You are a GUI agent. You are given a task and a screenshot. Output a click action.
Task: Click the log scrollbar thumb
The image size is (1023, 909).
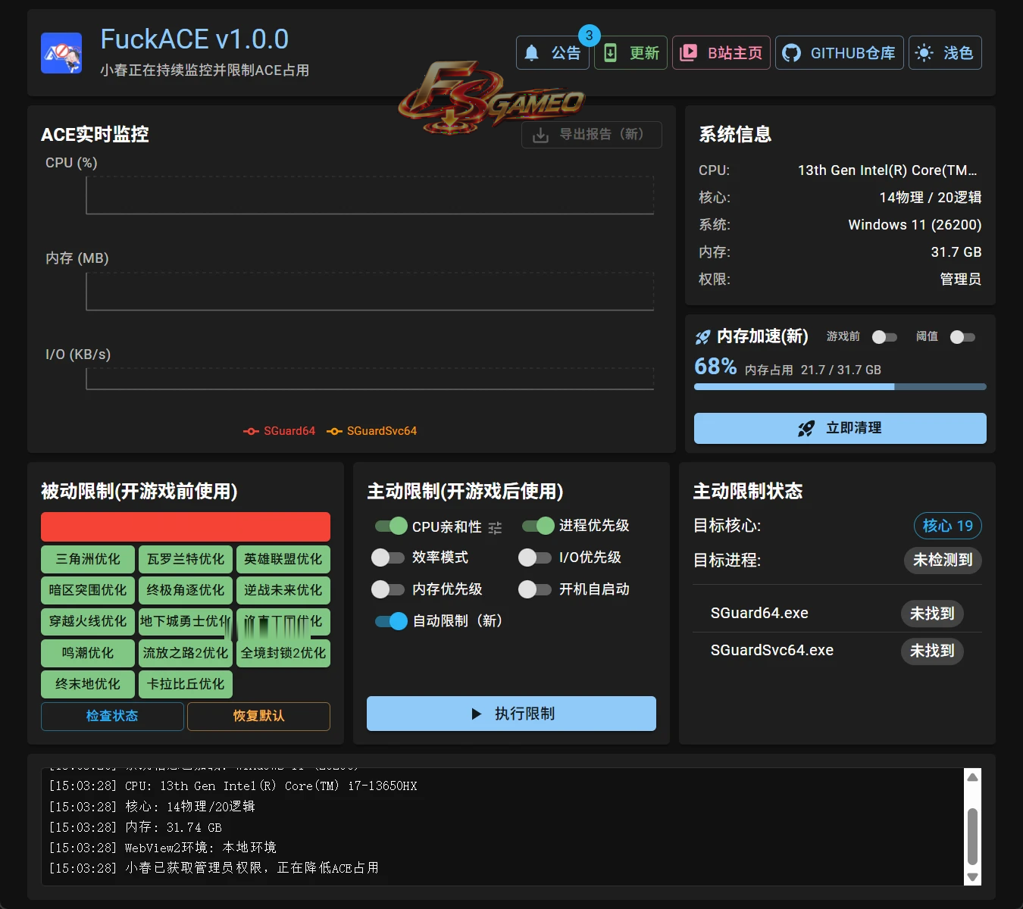[x=973, y=836]
